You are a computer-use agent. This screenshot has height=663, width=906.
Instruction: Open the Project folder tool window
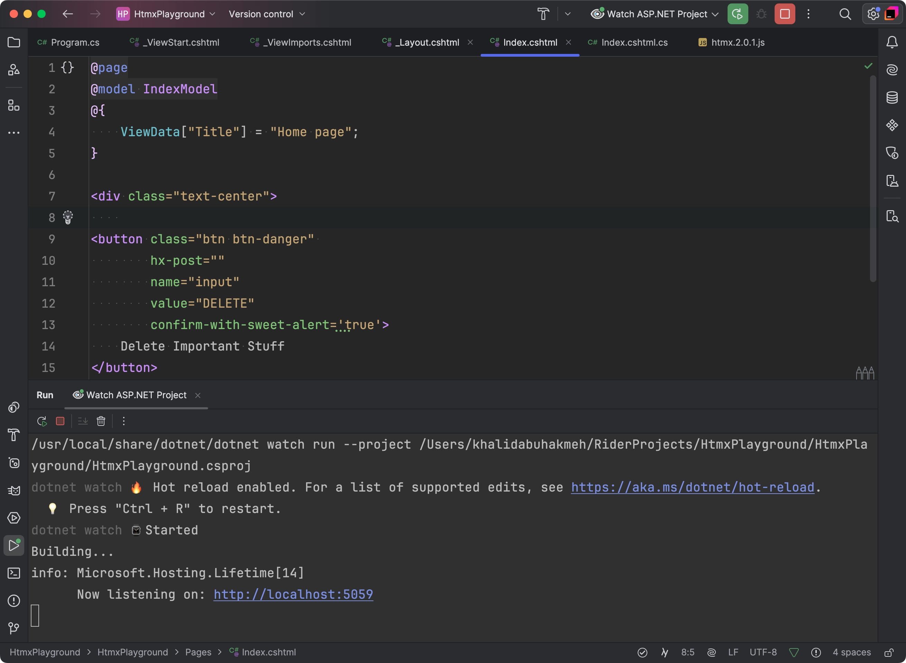(13, 42)
